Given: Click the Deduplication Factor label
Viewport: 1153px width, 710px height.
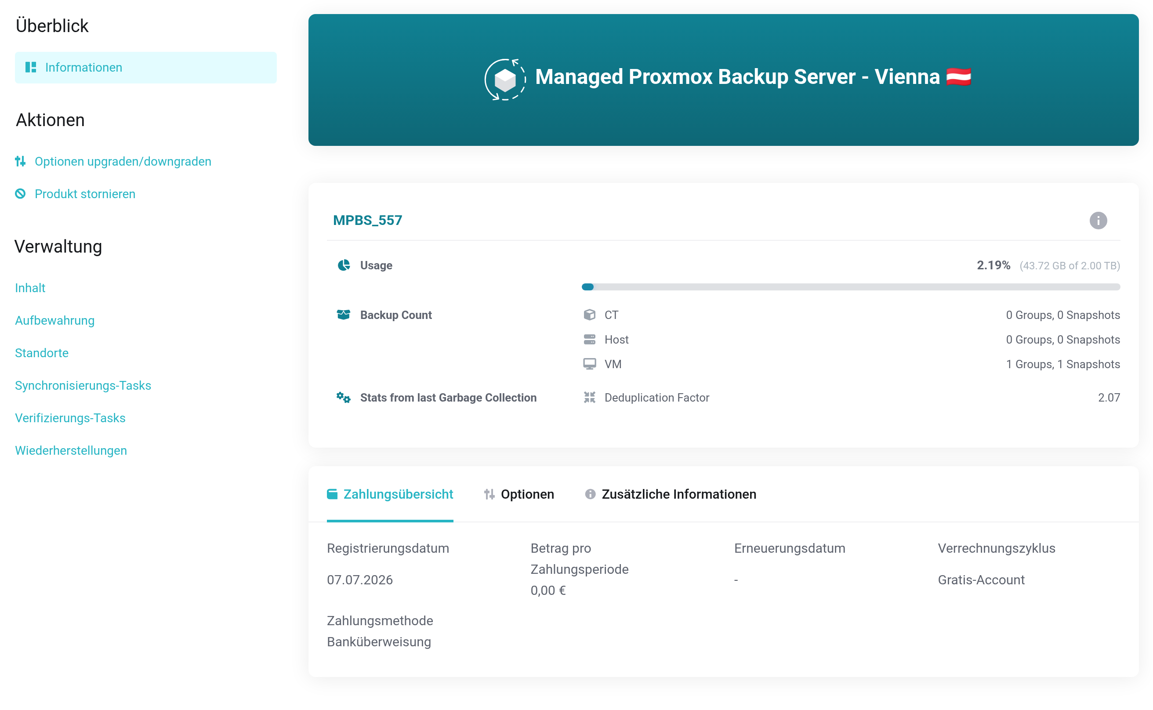Looking at the screenshot, I should click(657, 398).
